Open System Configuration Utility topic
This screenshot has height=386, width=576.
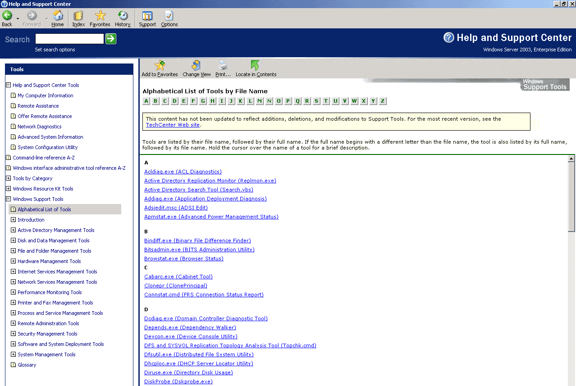click(47, 147)
